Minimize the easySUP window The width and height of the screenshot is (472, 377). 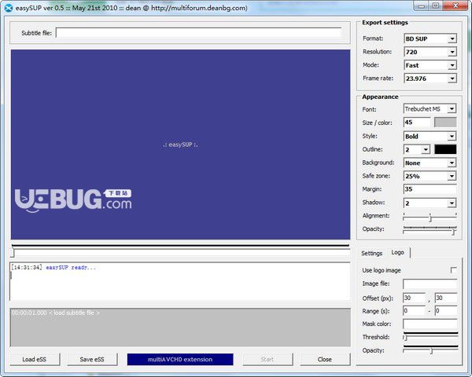[422, 6]
